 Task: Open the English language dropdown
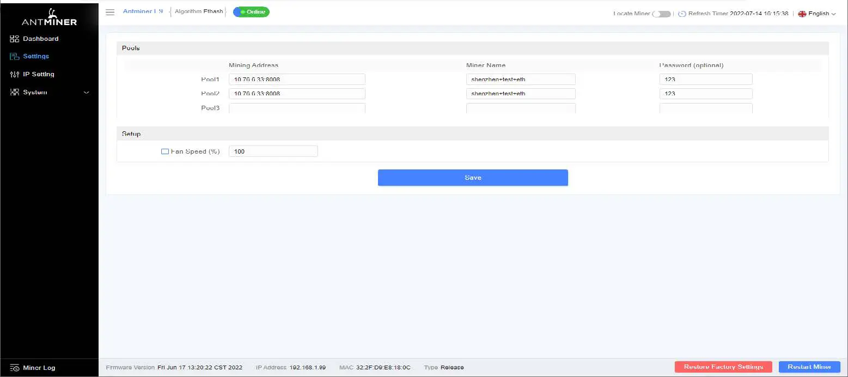pyautogui.click(x=818, y=13)
